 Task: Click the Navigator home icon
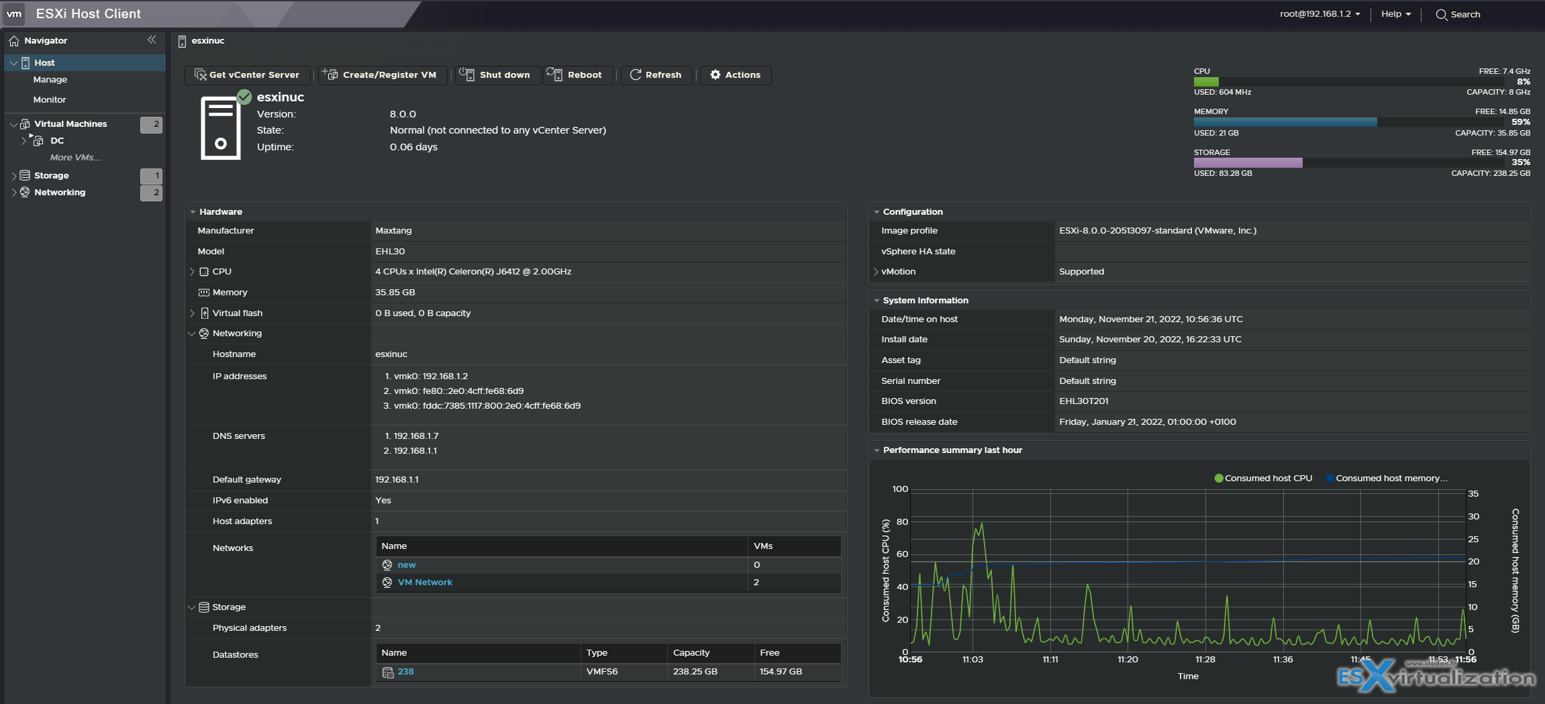point(14,41)
